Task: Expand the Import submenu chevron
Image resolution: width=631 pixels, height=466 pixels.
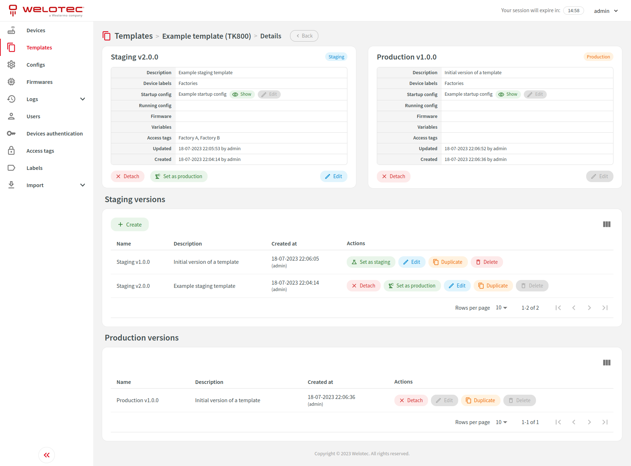Action: (x=82, y=185)
